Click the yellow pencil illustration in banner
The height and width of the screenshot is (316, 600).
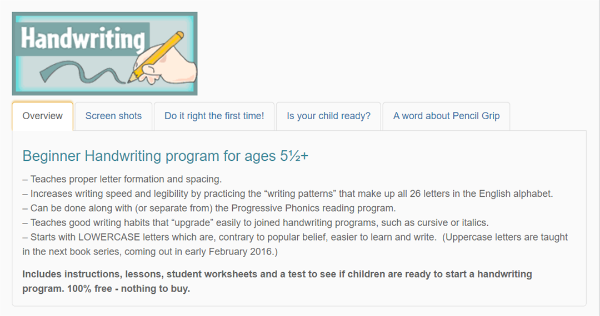[x=156, y=57]
